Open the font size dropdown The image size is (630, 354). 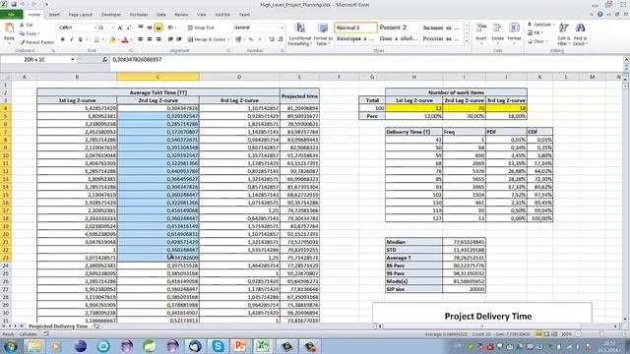tap(113, 28)
